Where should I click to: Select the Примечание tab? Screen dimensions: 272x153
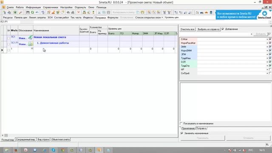[188, 128]
